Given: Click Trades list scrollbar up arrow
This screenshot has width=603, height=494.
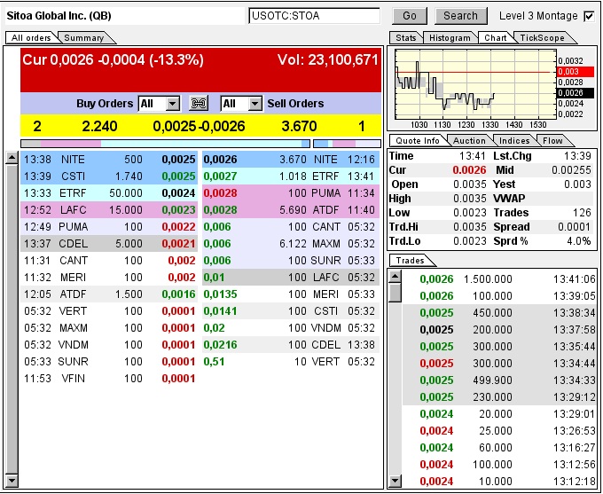Looking at the screenshot, I should [395, 276].
